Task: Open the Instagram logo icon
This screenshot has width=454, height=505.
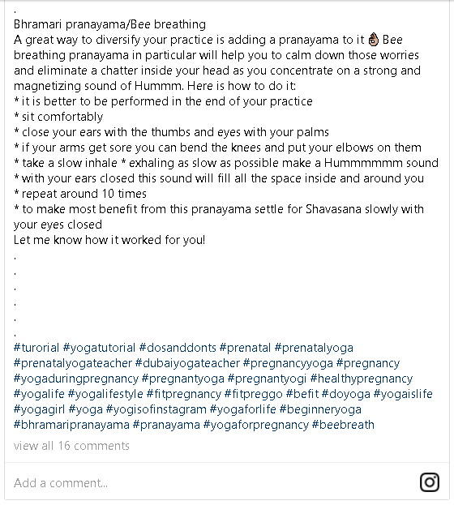Action: (x=430, y=482)
